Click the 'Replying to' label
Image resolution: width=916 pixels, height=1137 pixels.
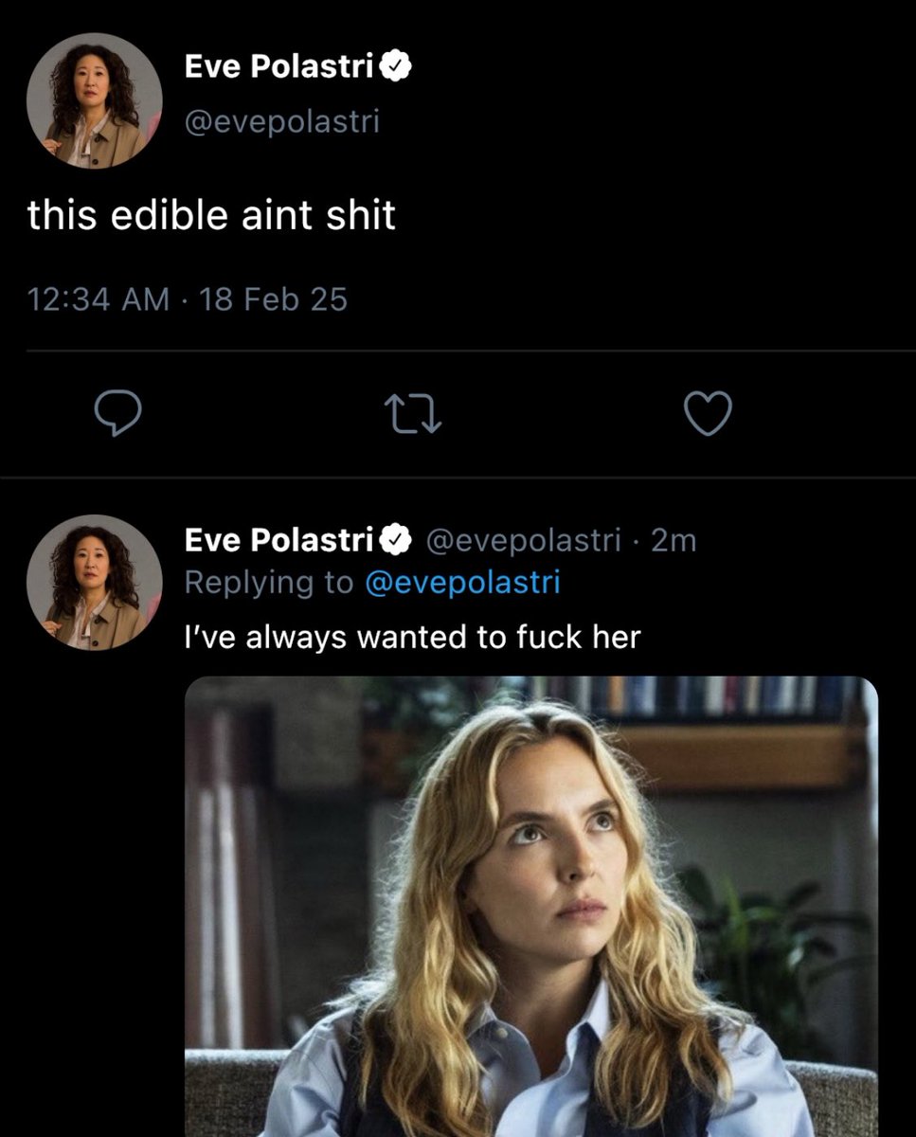[269, 582]
